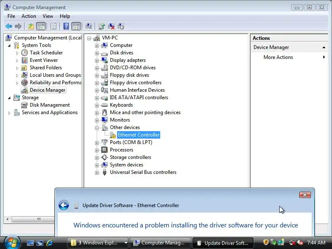Expand the DVD/CD-ROM drives category
The width and height of the screenshot is (332, 249).
97,68
